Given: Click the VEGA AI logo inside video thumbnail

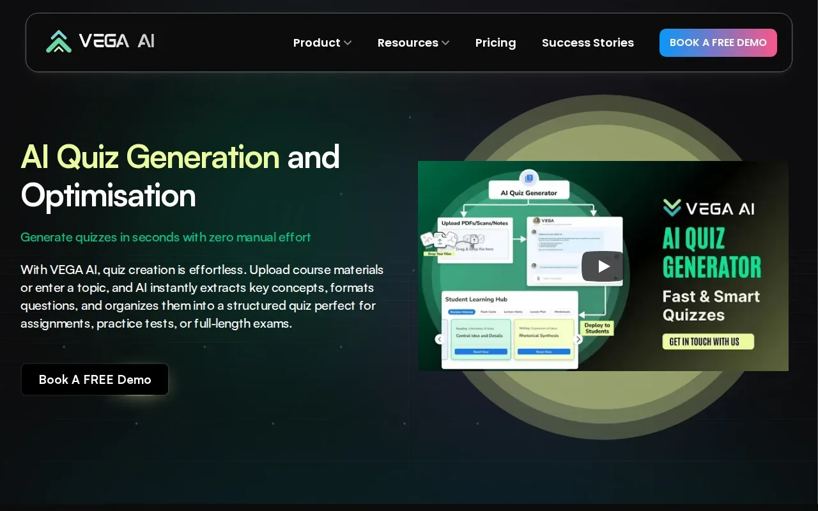Looking at the screenshot, I should click(x=708, y=208).
